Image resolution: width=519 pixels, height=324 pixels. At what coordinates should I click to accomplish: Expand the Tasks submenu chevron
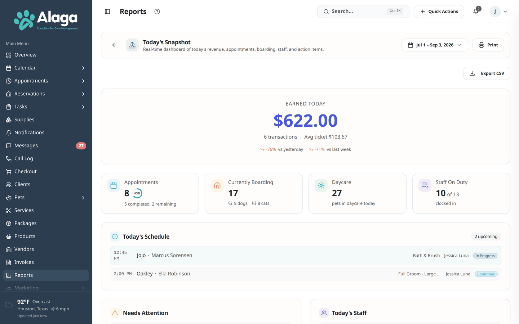83,107
